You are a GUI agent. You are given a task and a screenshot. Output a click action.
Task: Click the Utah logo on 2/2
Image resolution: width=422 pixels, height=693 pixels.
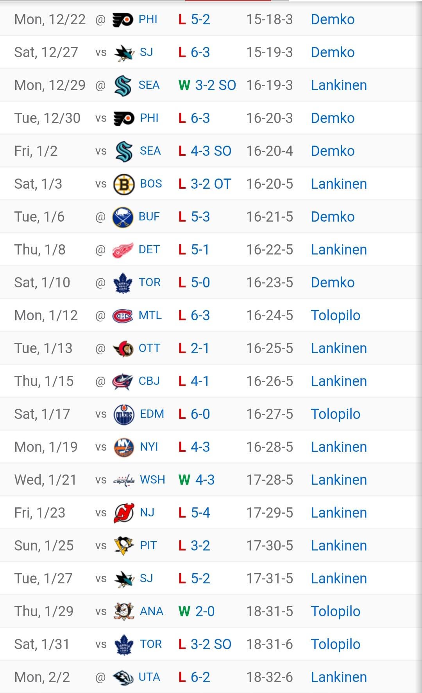(123, 677)
